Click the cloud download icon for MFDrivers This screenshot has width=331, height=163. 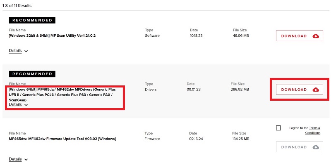click(316, 90)
